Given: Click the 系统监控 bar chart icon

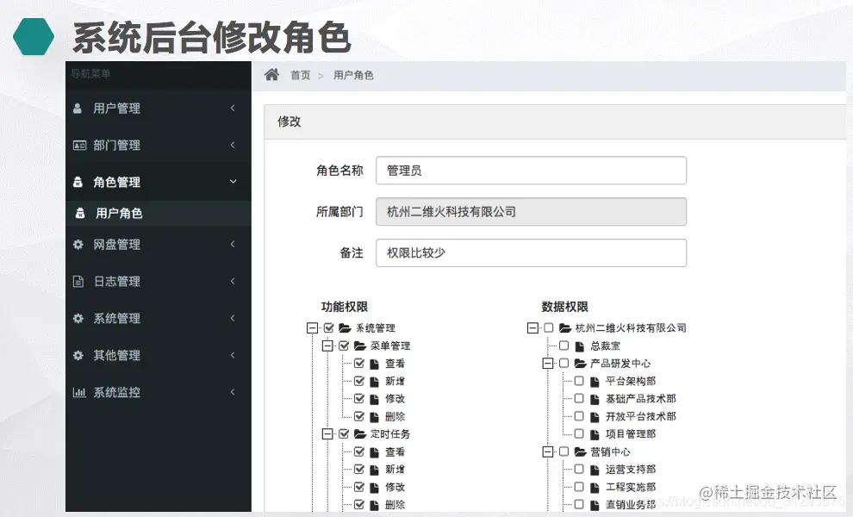Looking at the screenshot, I should click(79, 392).
